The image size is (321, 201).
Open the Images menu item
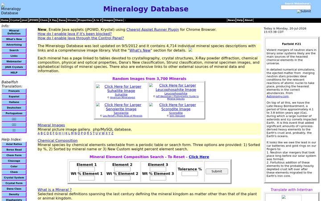(x=108, y=20)
